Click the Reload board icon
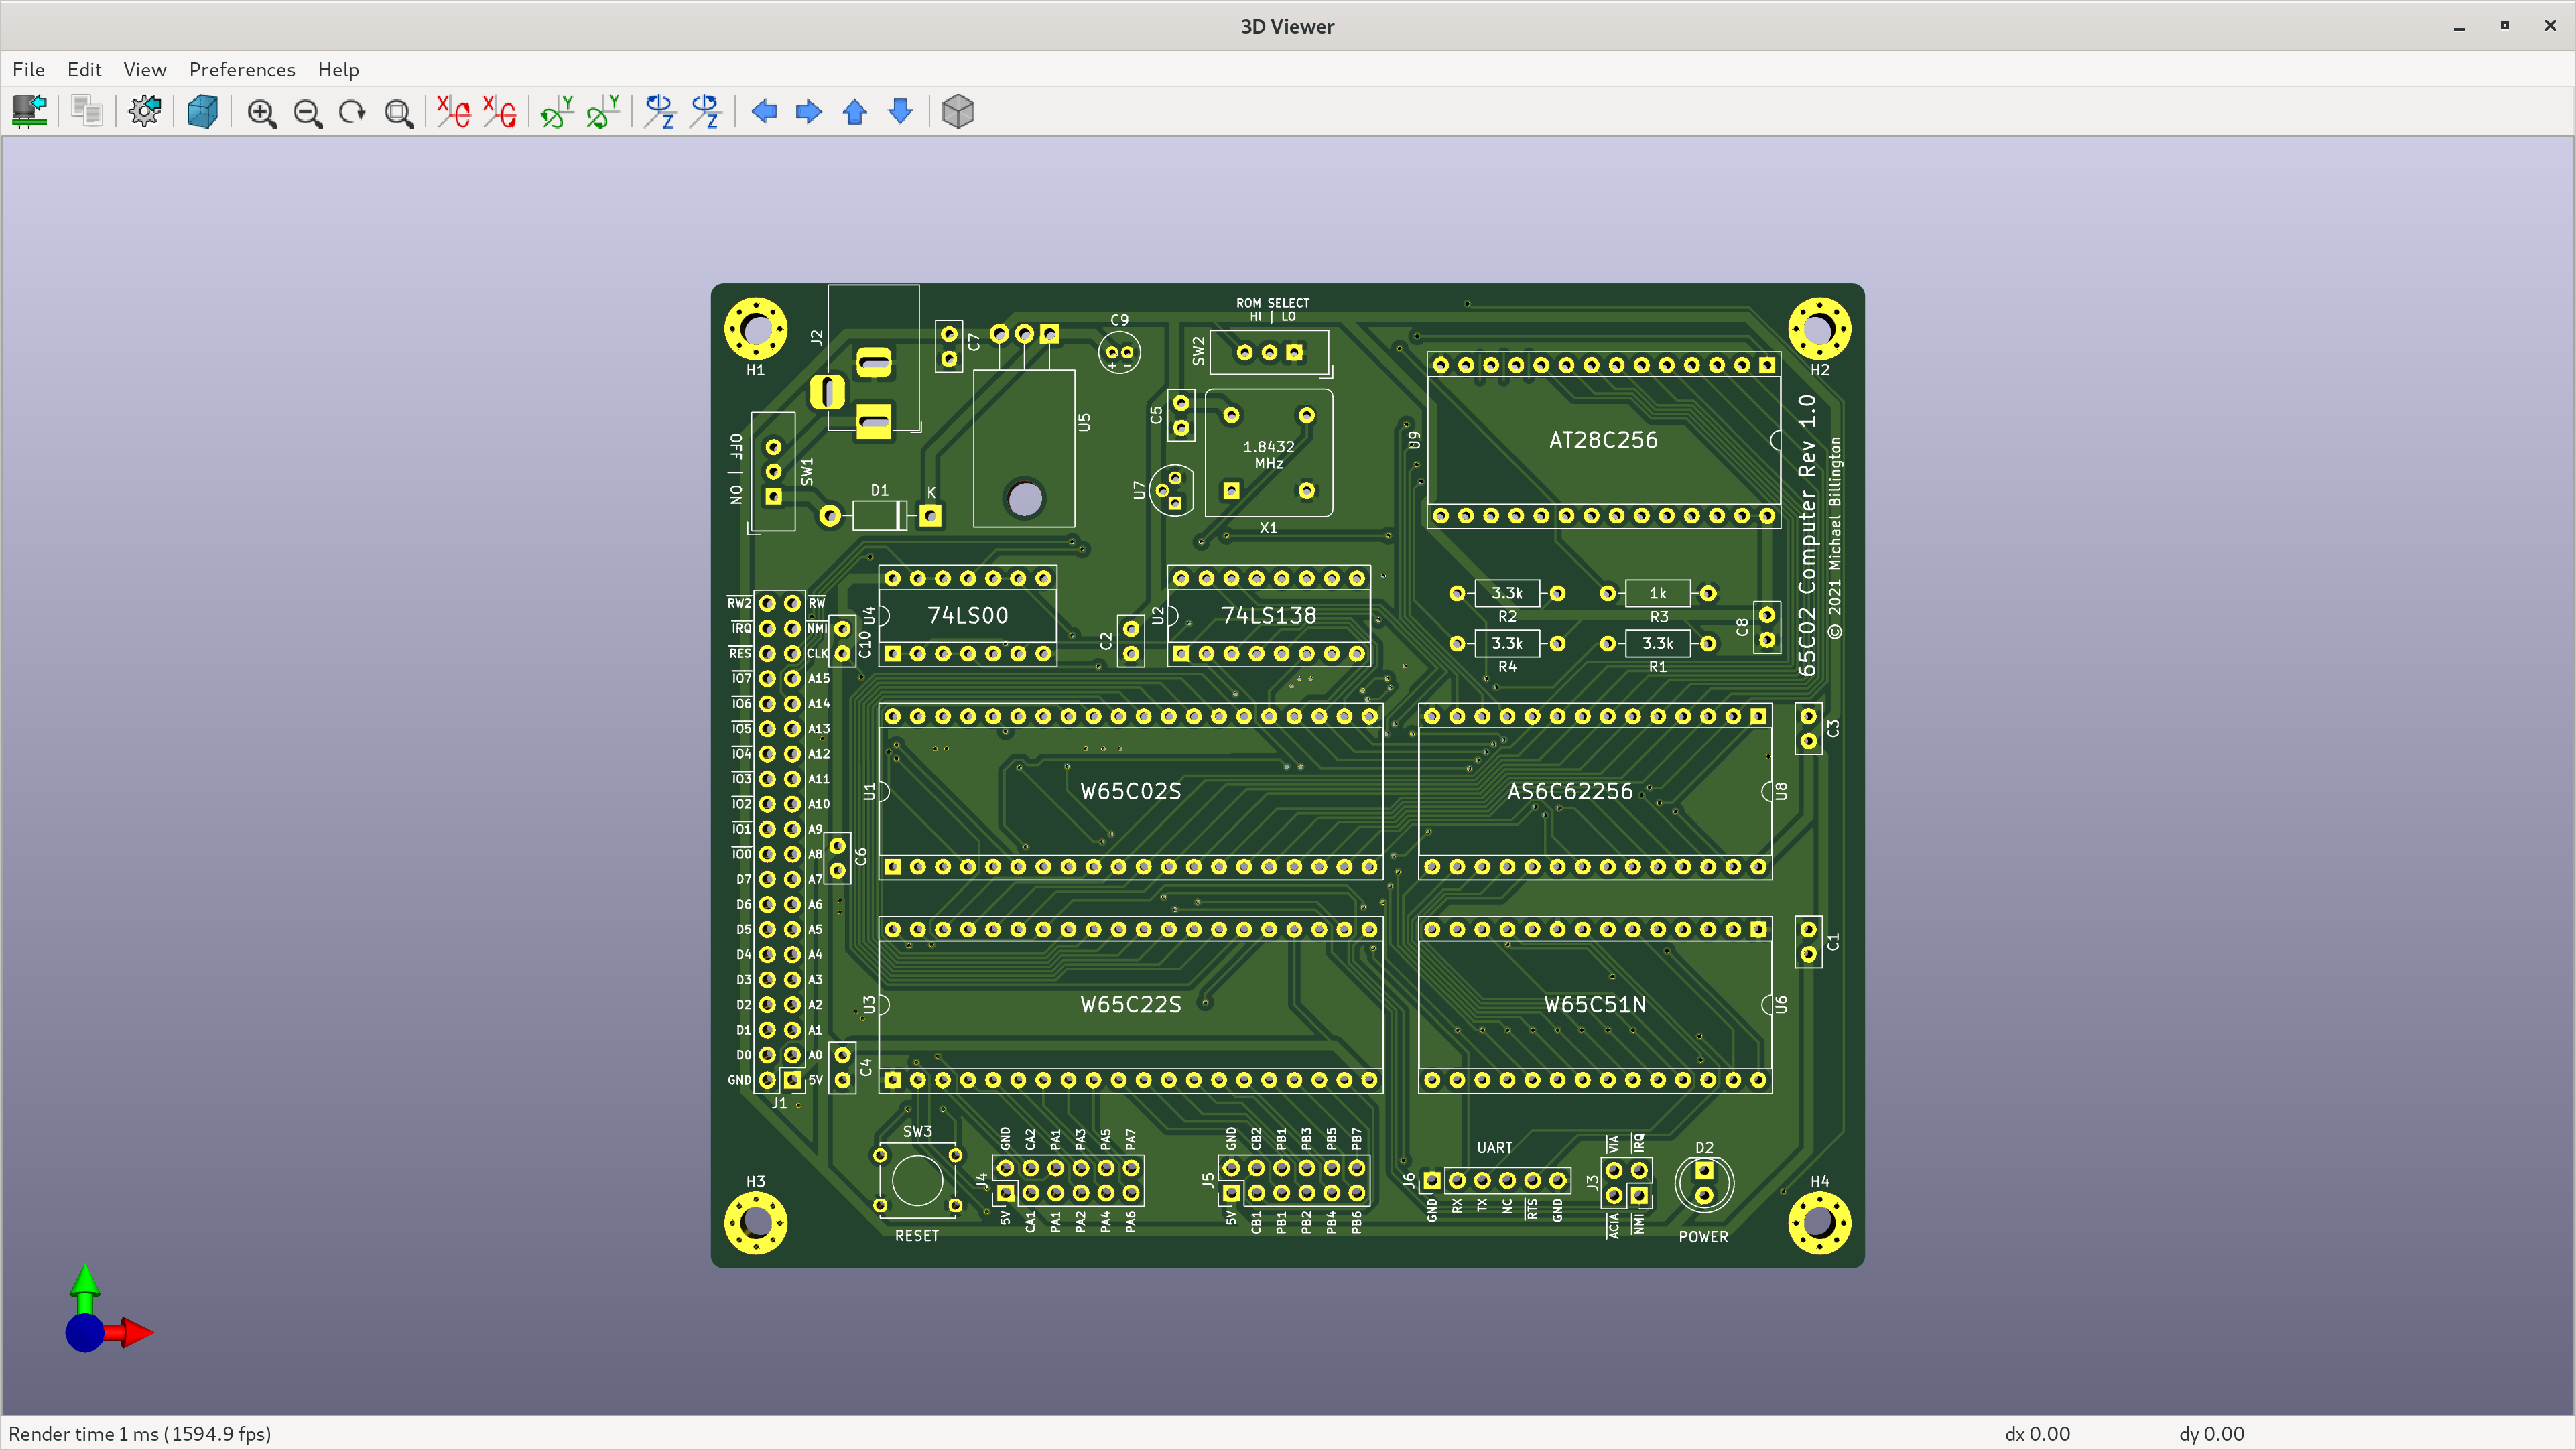The width and height of the screenshot is (2576, 1450). click(x=30, y=111)
